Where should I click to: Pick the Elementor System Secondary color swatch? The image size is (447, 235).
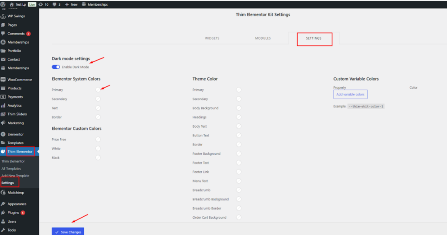[x=98, y=99]
